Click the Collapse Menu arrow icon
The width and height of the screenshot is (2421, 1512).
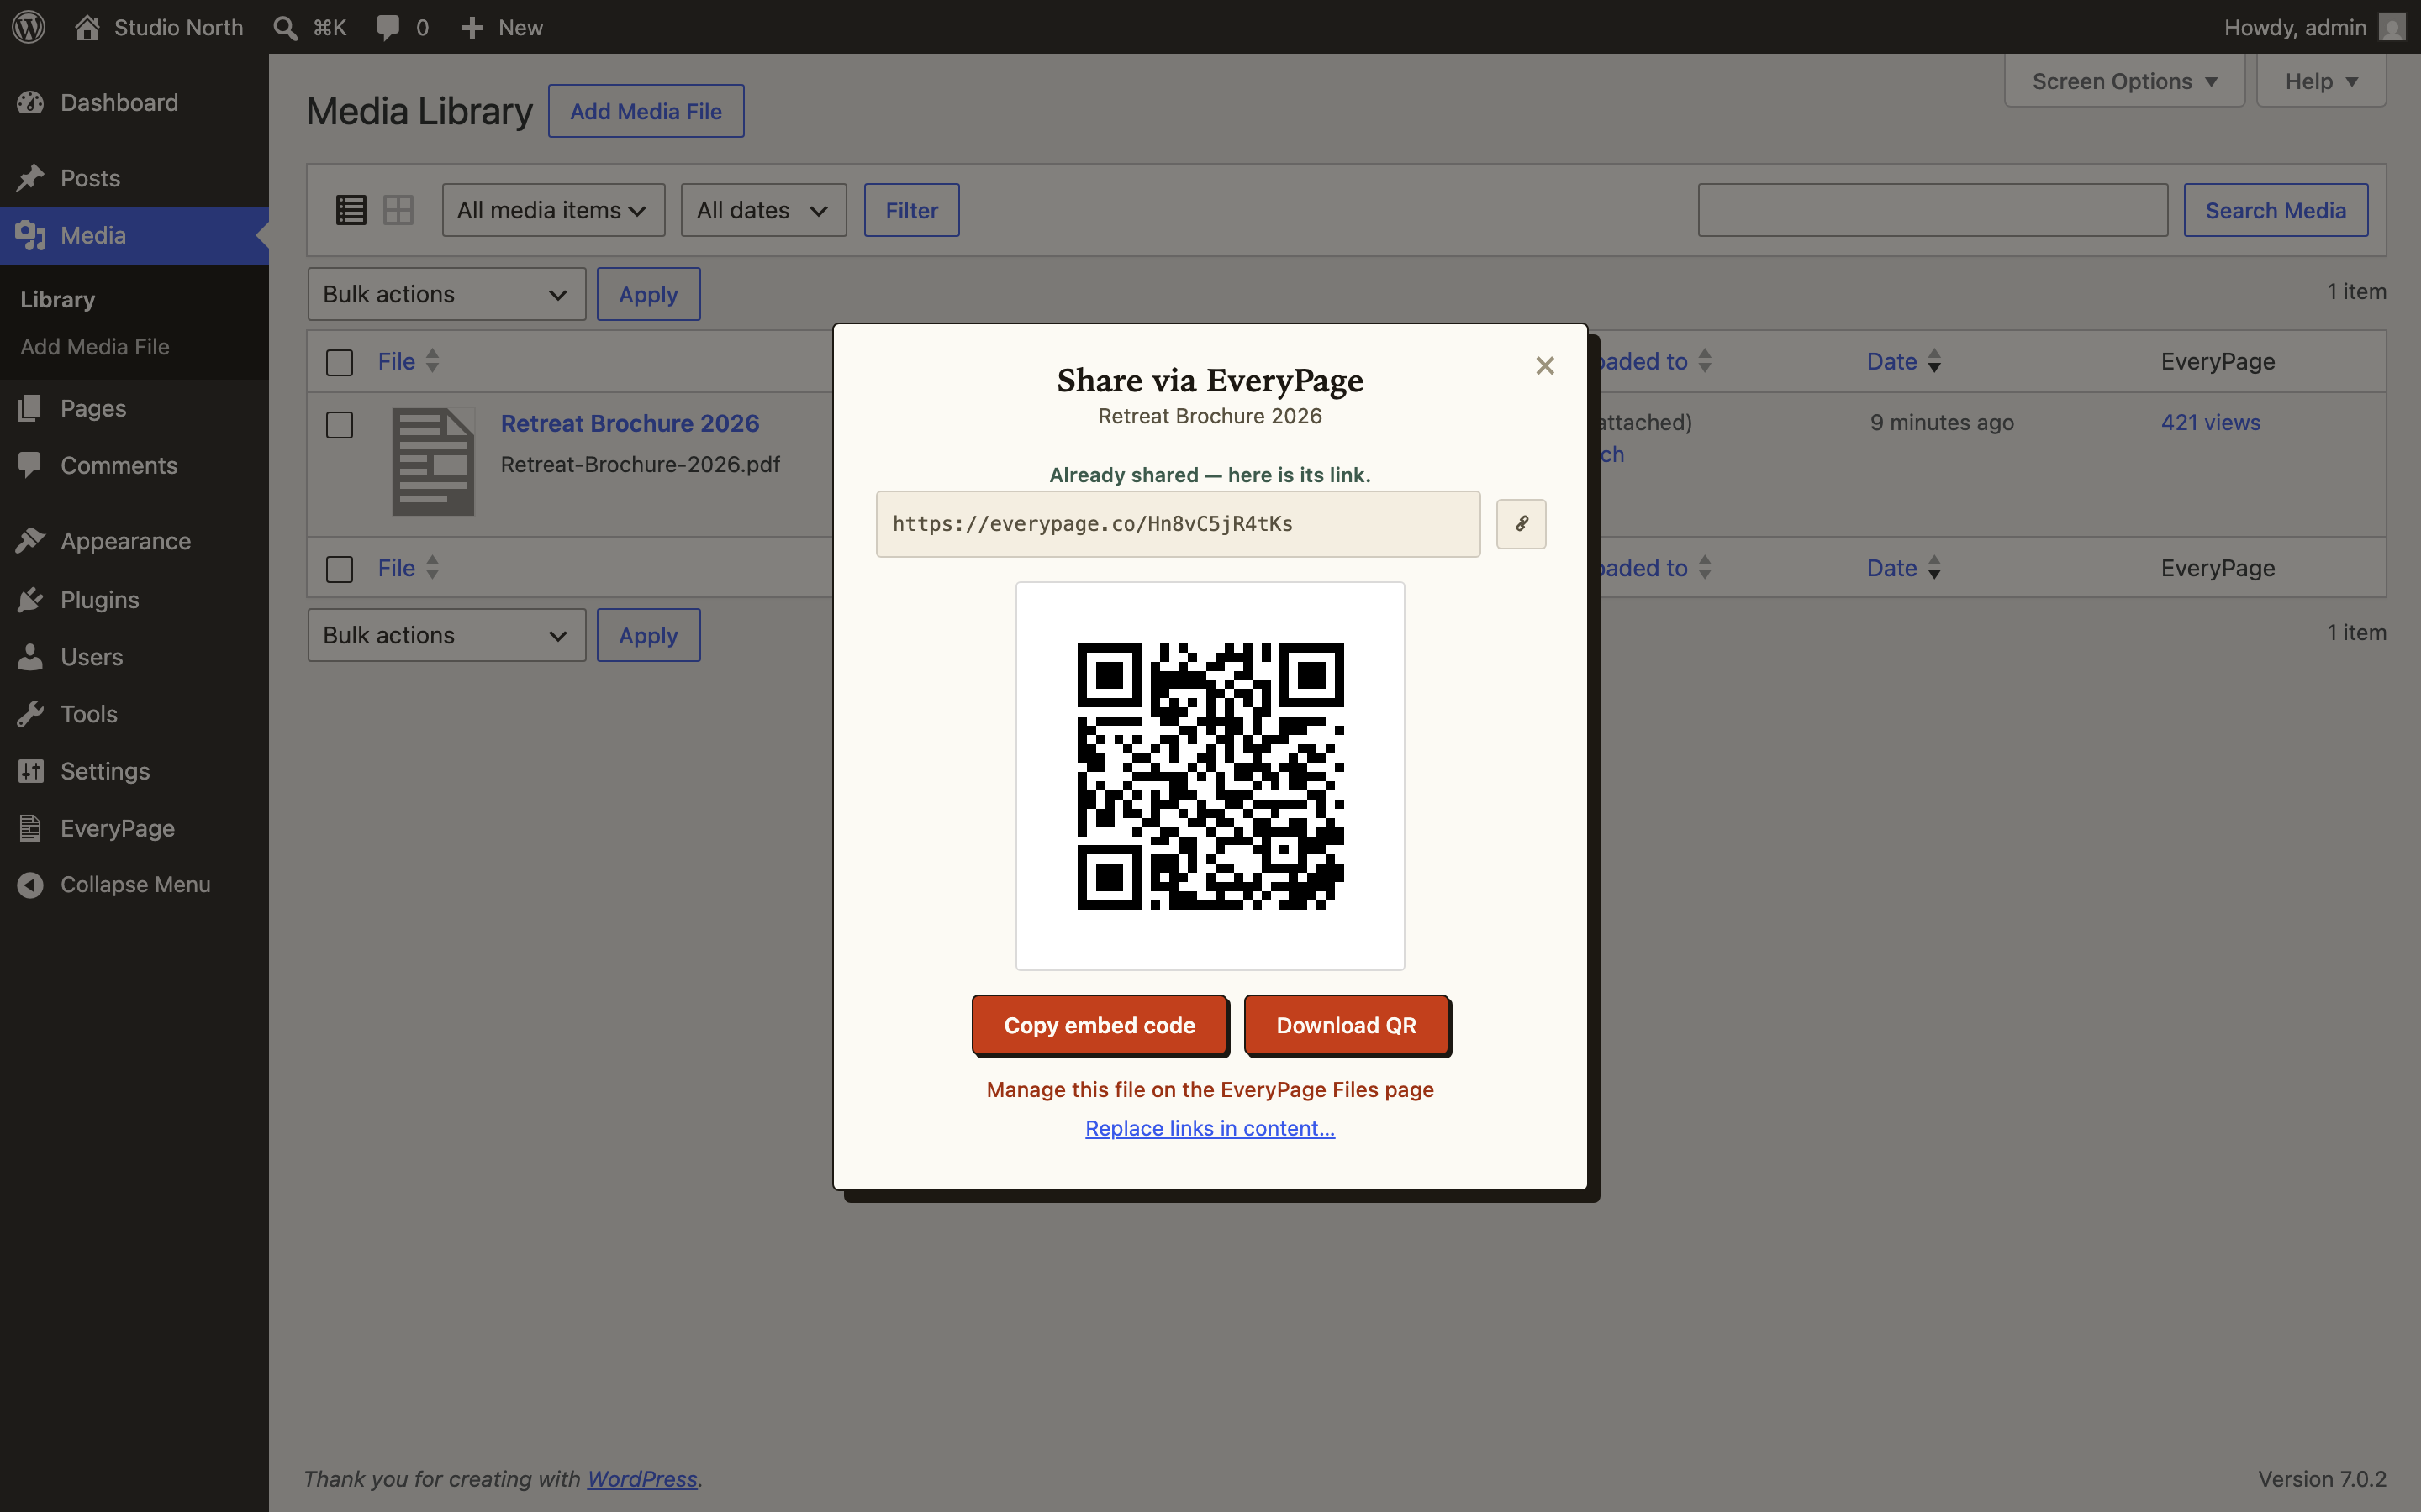tap(31, 885)
